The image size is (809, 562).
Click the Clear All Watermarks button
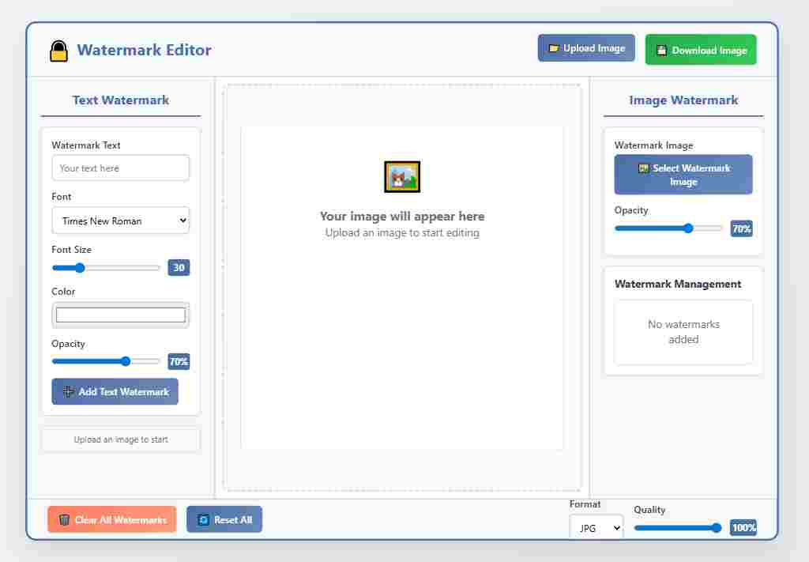111,519
